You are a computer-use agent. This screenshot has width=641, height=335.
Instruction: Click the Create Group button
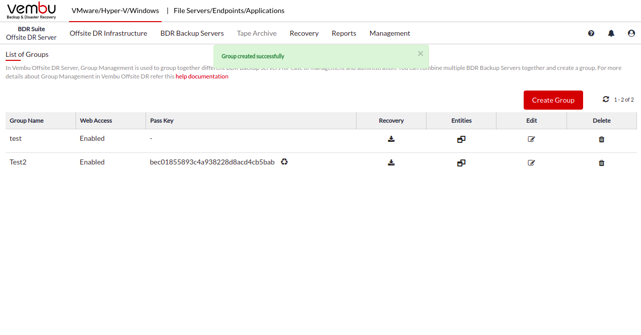(x=553, y=100)
